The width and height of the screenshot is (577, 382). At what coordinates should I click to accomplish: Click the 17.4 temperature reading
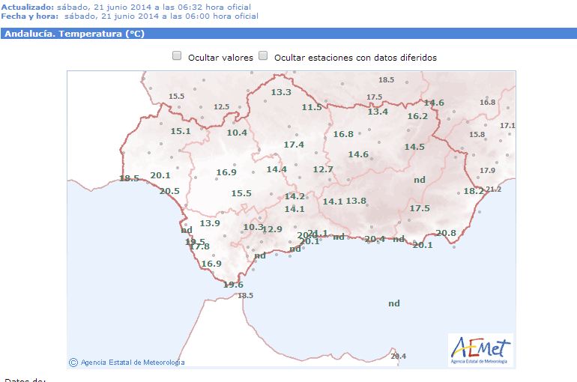pos(294,145)
